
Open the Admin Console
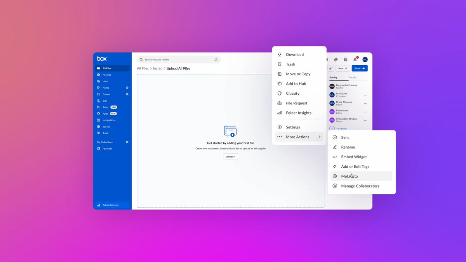tap(112, 205)
